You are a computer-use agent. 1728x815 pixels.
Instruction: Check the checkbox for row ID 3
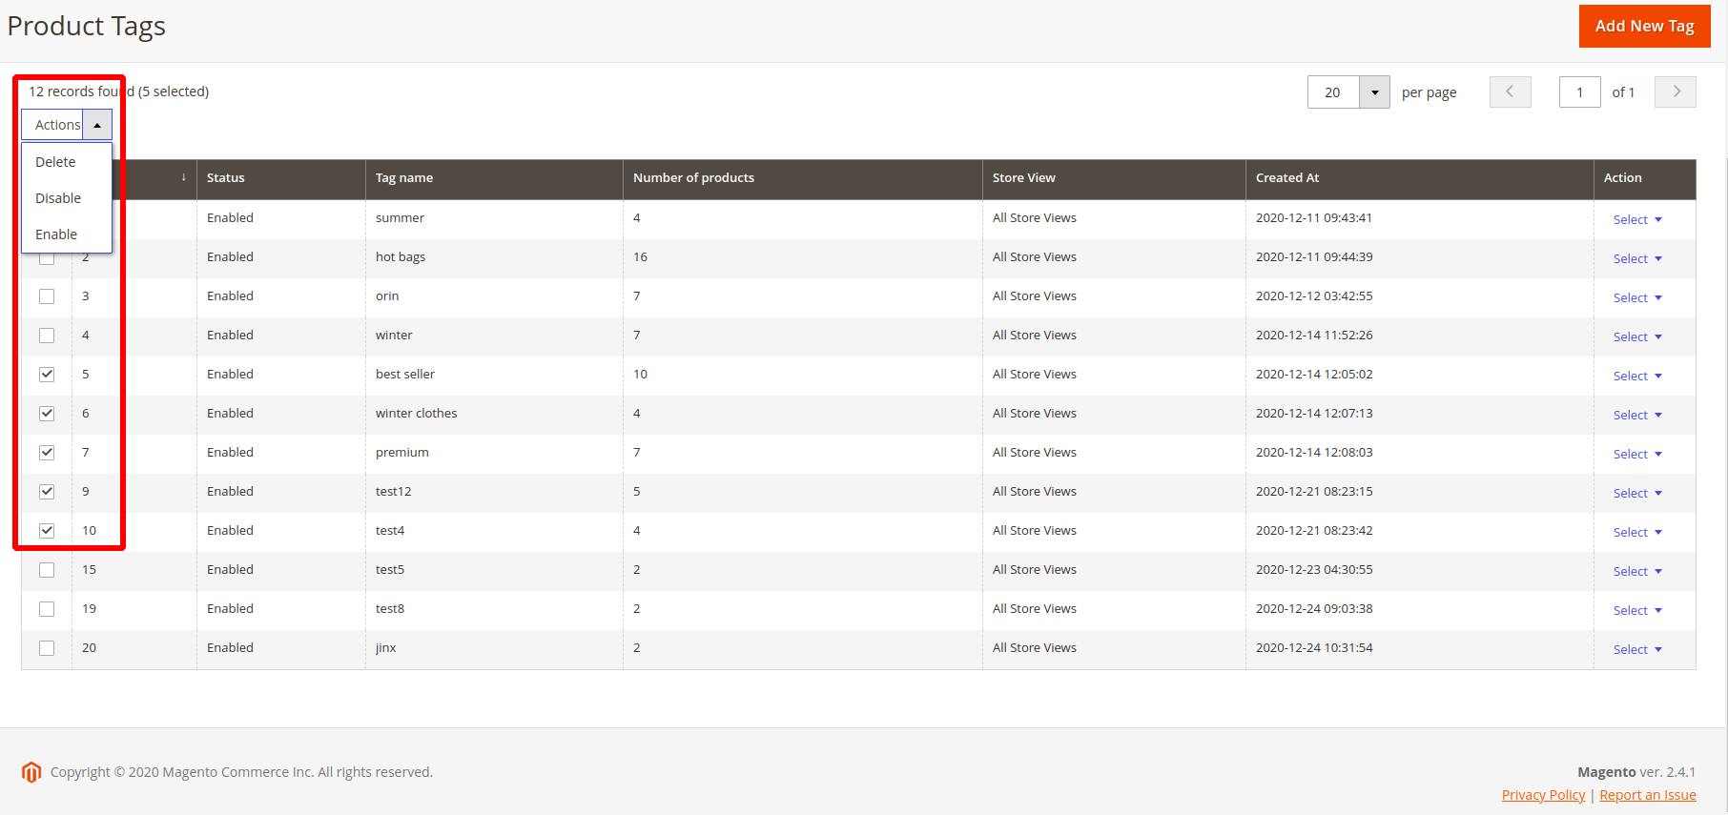47,296
